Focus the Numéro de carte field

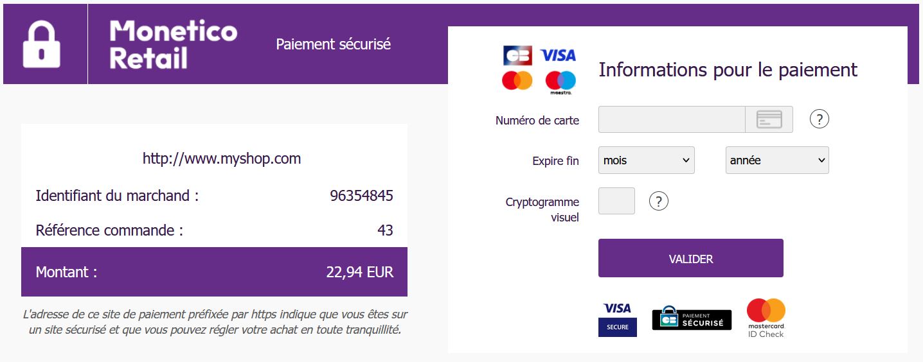(x=672, y=119)
